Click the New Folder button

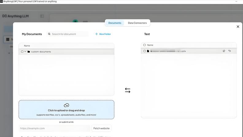pyautogui.click(x=103, y=34)
